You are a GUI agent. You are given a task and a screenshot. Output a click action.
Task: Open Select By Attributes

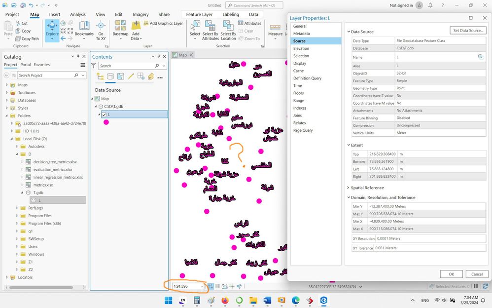pyautogui.click(x=210, y=29)
